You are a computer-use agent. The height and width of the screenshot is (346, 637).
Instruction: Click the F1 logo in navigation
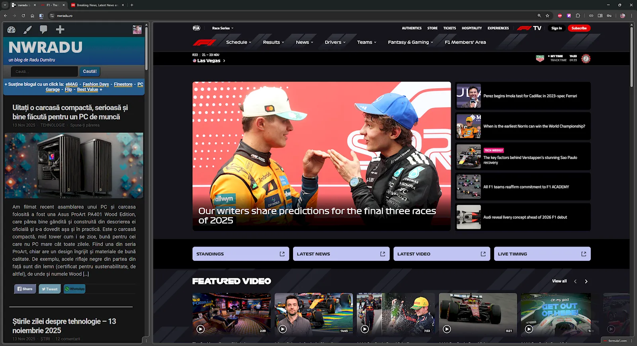tap(204, 43)
